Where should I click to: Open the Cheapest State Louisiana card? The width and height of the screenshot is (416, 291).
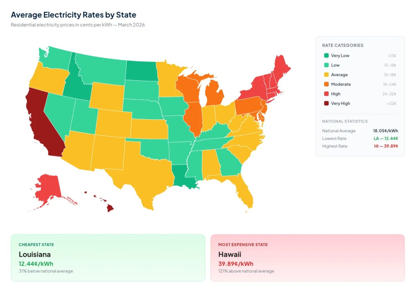coord(108,258)
